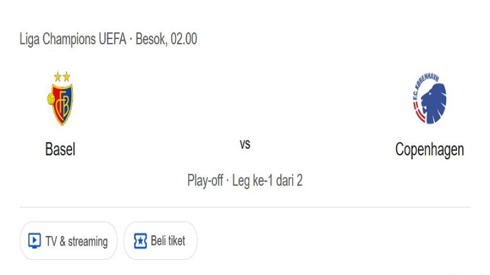490x275 pixels.
Task: Click the ticket star icon
Action: click(x=140, y=241)
